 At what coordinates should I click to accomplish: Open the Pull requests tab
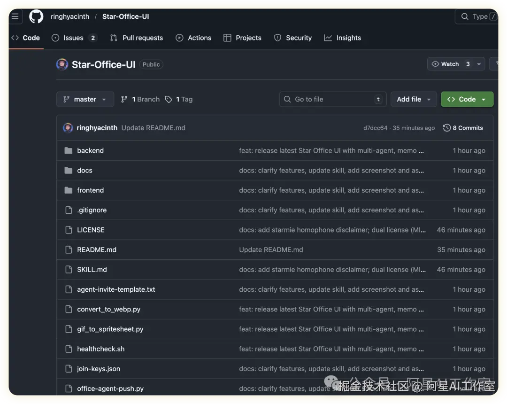tap(137, 38)
